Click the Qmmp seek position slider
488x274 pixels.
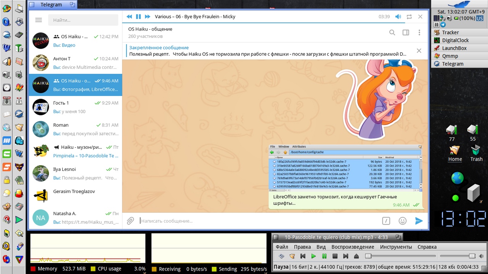coord(400,256)
